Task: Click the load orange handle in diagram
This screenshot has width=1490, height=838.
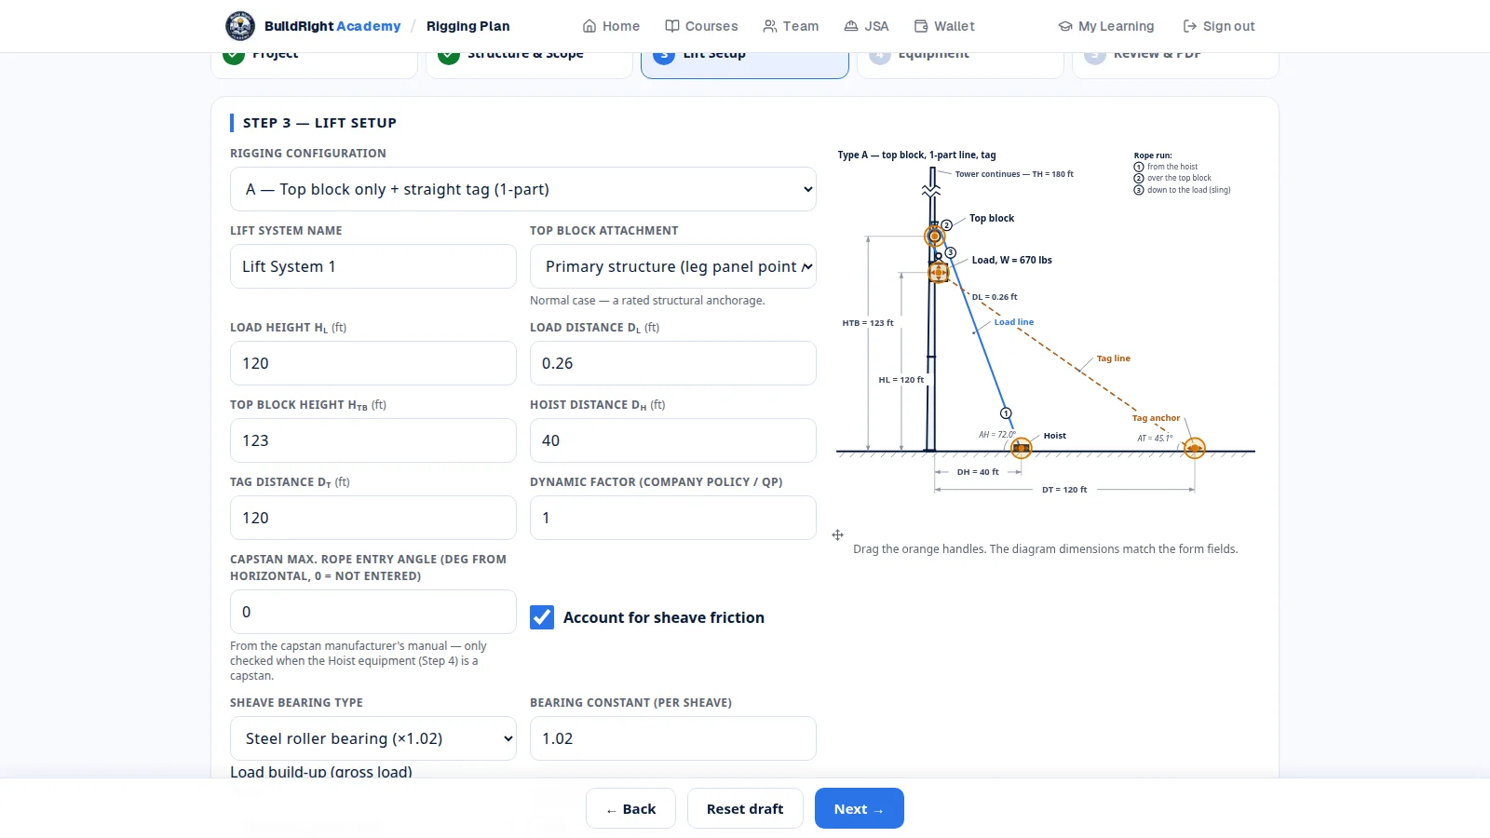Action: 939,272
